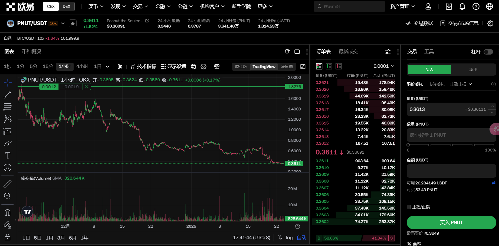Image resolution: width=499 pixels, height=246 pixels.
Task: Switch chart to the 深度图 view
Action: point(287,67)
